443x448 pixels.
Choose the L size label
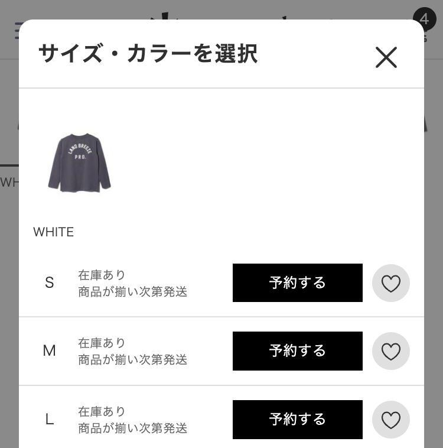click(x=50, y=419)
